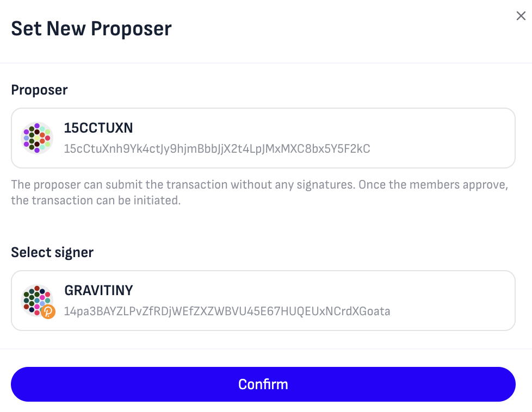This screenshot has width=532, height=412.
Task: Click the GRAVITINY signer identicon avatar
Action: 36,298
